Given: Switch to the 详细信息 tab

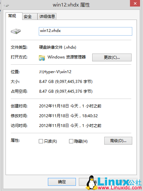Looking at the screenshot, I should tap(47, 16).
